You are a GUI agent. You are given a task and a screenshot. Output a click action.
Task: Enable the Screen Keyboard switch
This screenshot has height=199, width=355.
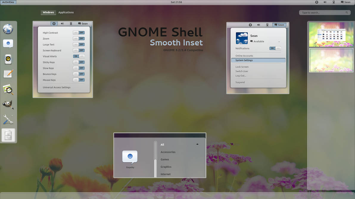[x=79, y=50]
